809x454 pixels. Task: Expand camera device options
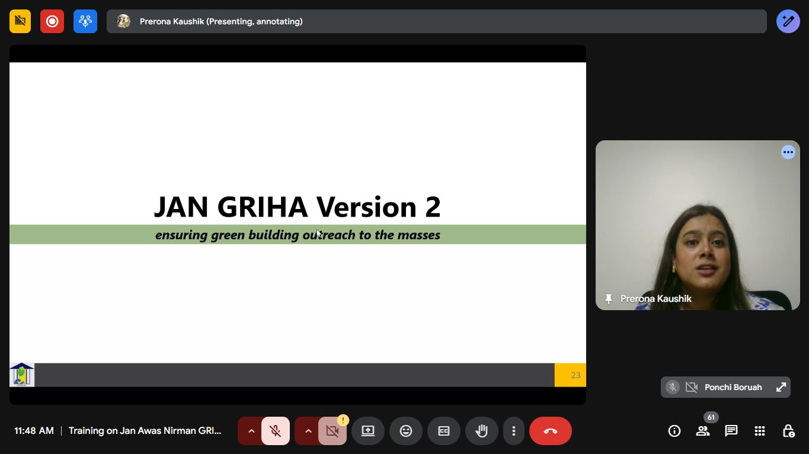(308, 431)
